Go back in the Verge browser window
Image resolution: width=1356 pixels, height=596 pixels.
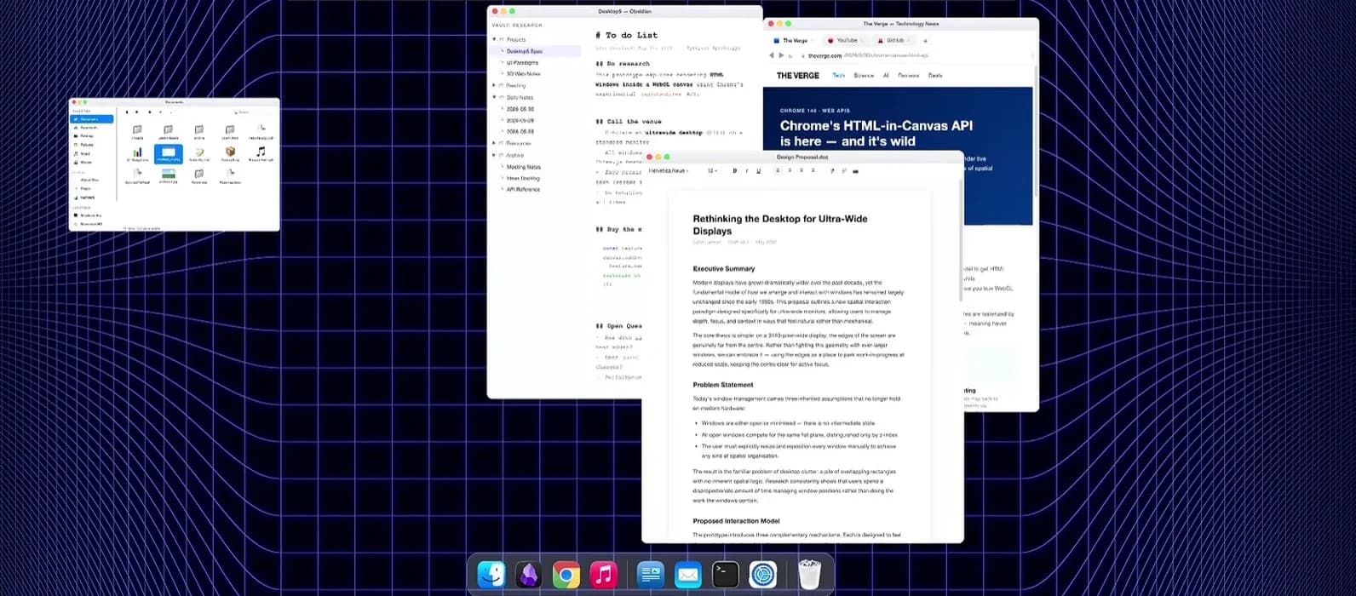click(x=772, y=55)
